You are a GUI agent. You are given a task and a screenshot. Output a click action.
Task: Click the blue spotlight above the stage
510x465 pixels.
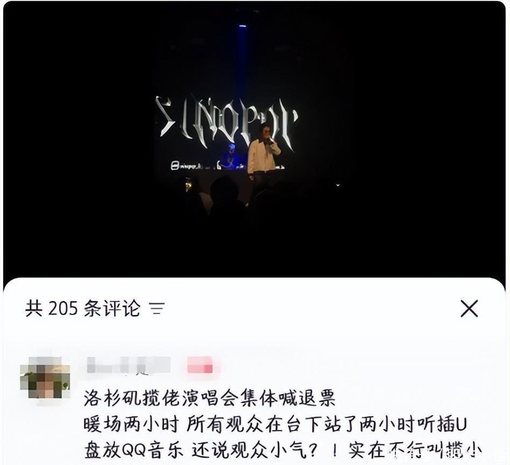pyautogui.click(x=243, y=25)
